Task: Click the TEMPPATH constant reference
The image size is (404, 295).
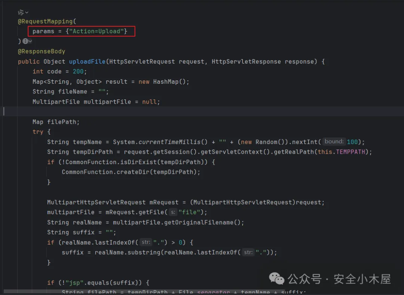Action: click(x=350, y=152)
